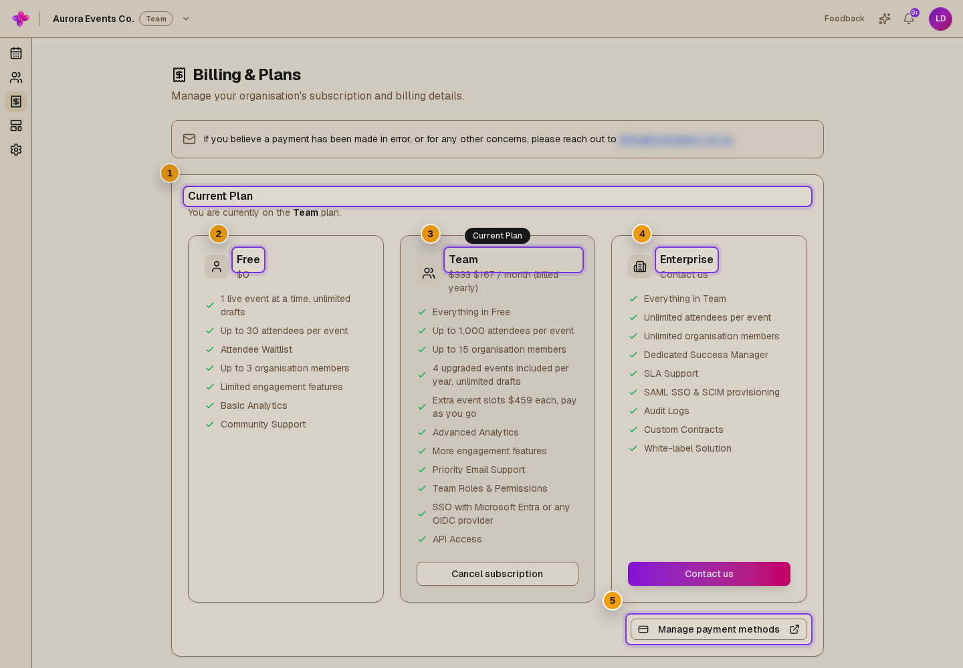Image resolution: width=963 pixels, height=668 pixels.
Task: Click "Basic Analytics" feature text
Action: pos(254,405)
